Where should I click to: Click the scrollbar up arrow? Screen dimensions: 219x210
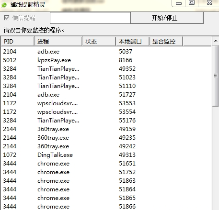pyautogui.click(x=216, y=41)
